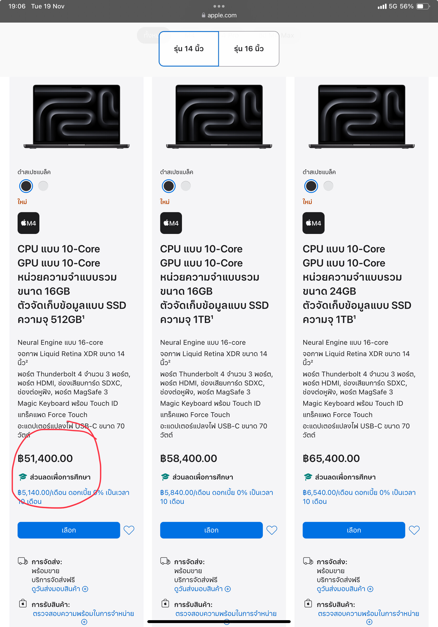Click เลือก button for the 512GB model
Image resolution: width=438 pixels, height=627 pixels.
coord(69,530)
